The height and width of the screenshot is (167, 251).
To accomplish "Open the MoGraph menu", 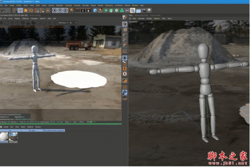I will [x=59, y=5].
